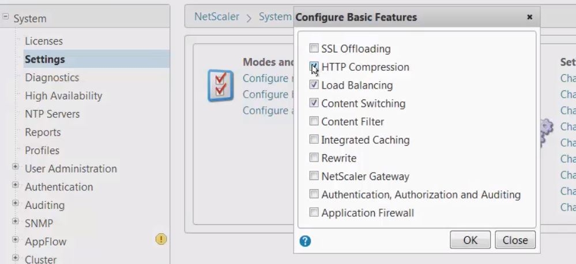The width and height of the screenshot is (576, 264).
Task: Close the Configure Basic Features dialog with X
Action: point(529,17)
